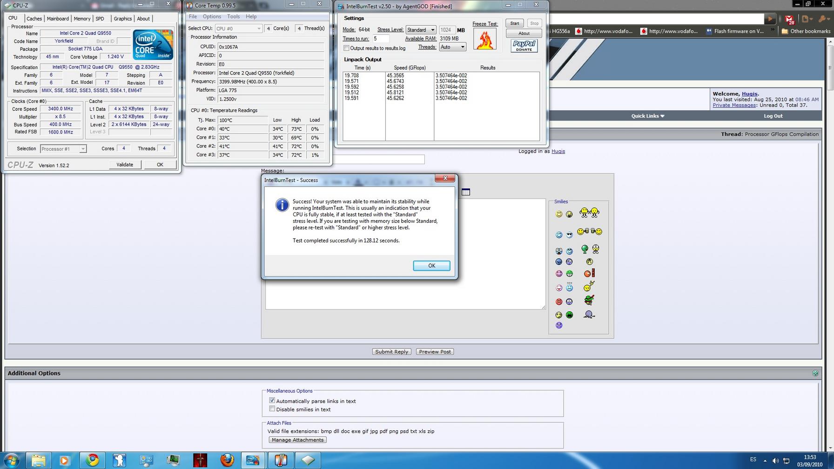Open Firefox from the taskbar
This screenshot has width=834, height=469.
coord(227,460)
